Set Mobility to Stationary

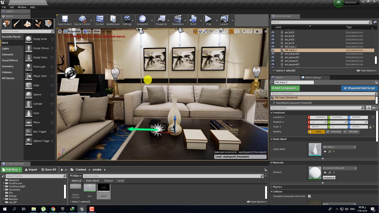(x=334, y=132)
